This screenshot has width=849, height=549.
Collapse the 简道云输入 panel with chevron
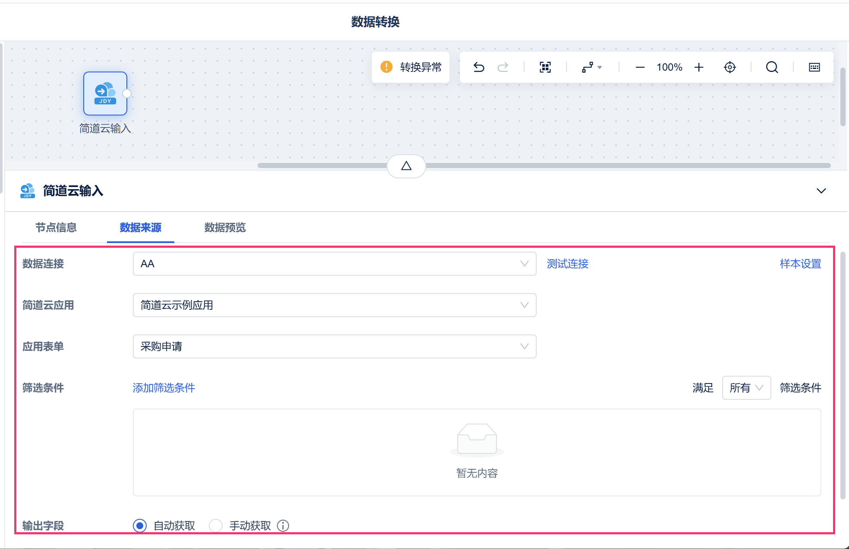821,191
